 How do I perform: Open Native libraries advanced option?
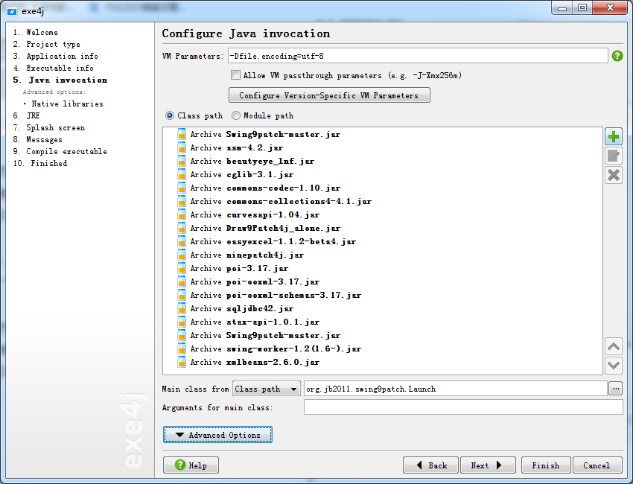tap(67, 104)
